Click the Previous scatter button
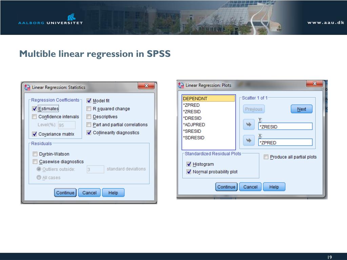 point(254,109)
